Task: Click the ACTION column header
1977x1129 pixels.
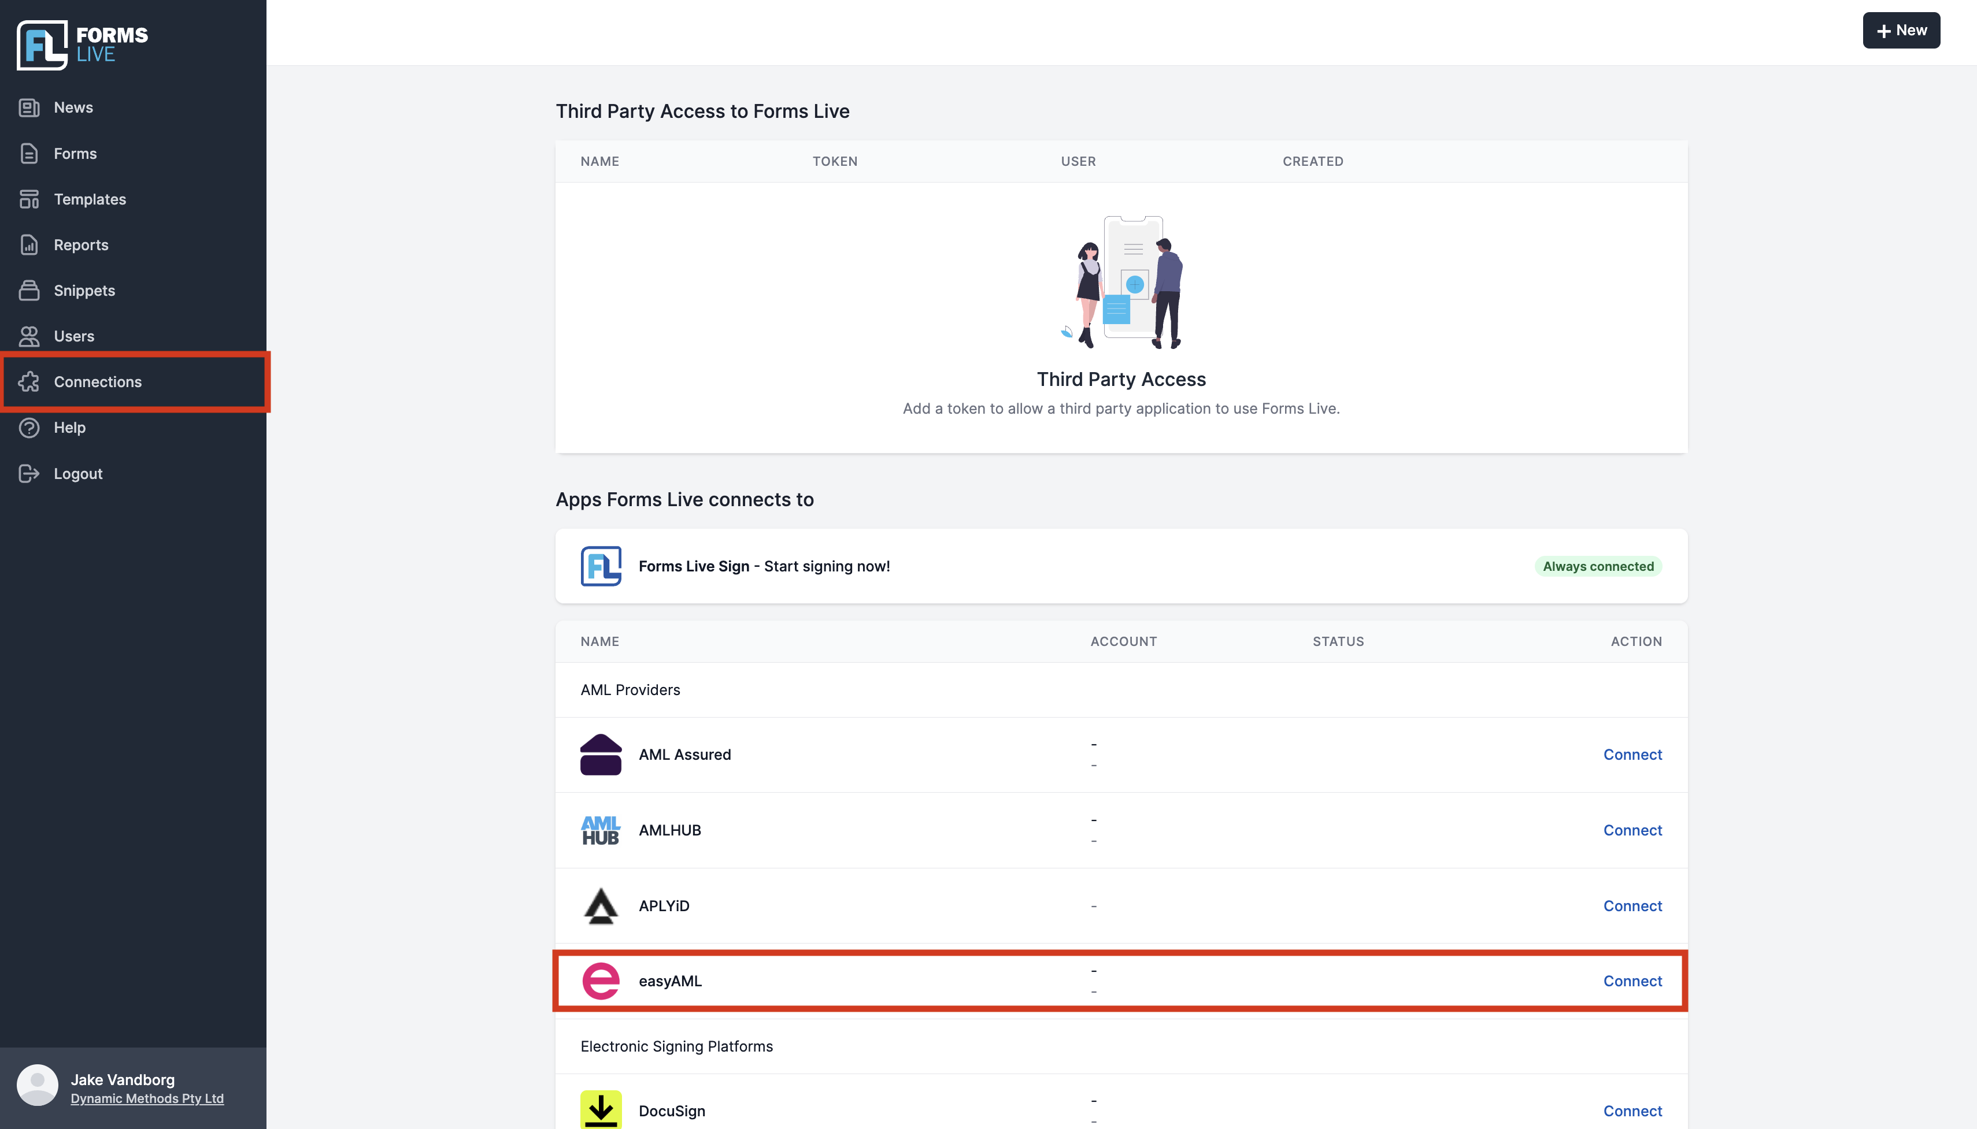Action: (x=1636, y=641)
